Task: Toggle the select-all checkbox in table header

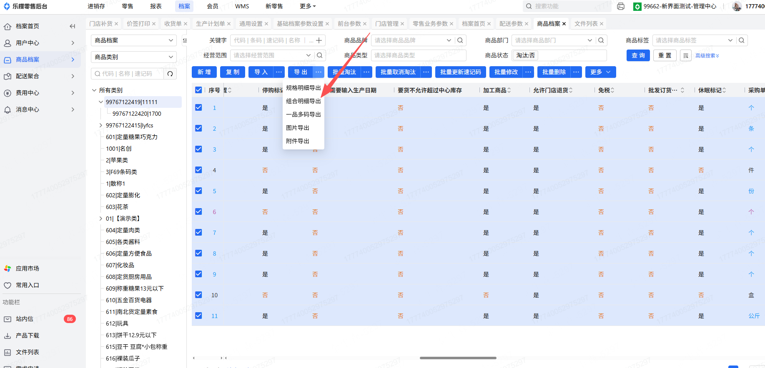Action: coord(198,90)
